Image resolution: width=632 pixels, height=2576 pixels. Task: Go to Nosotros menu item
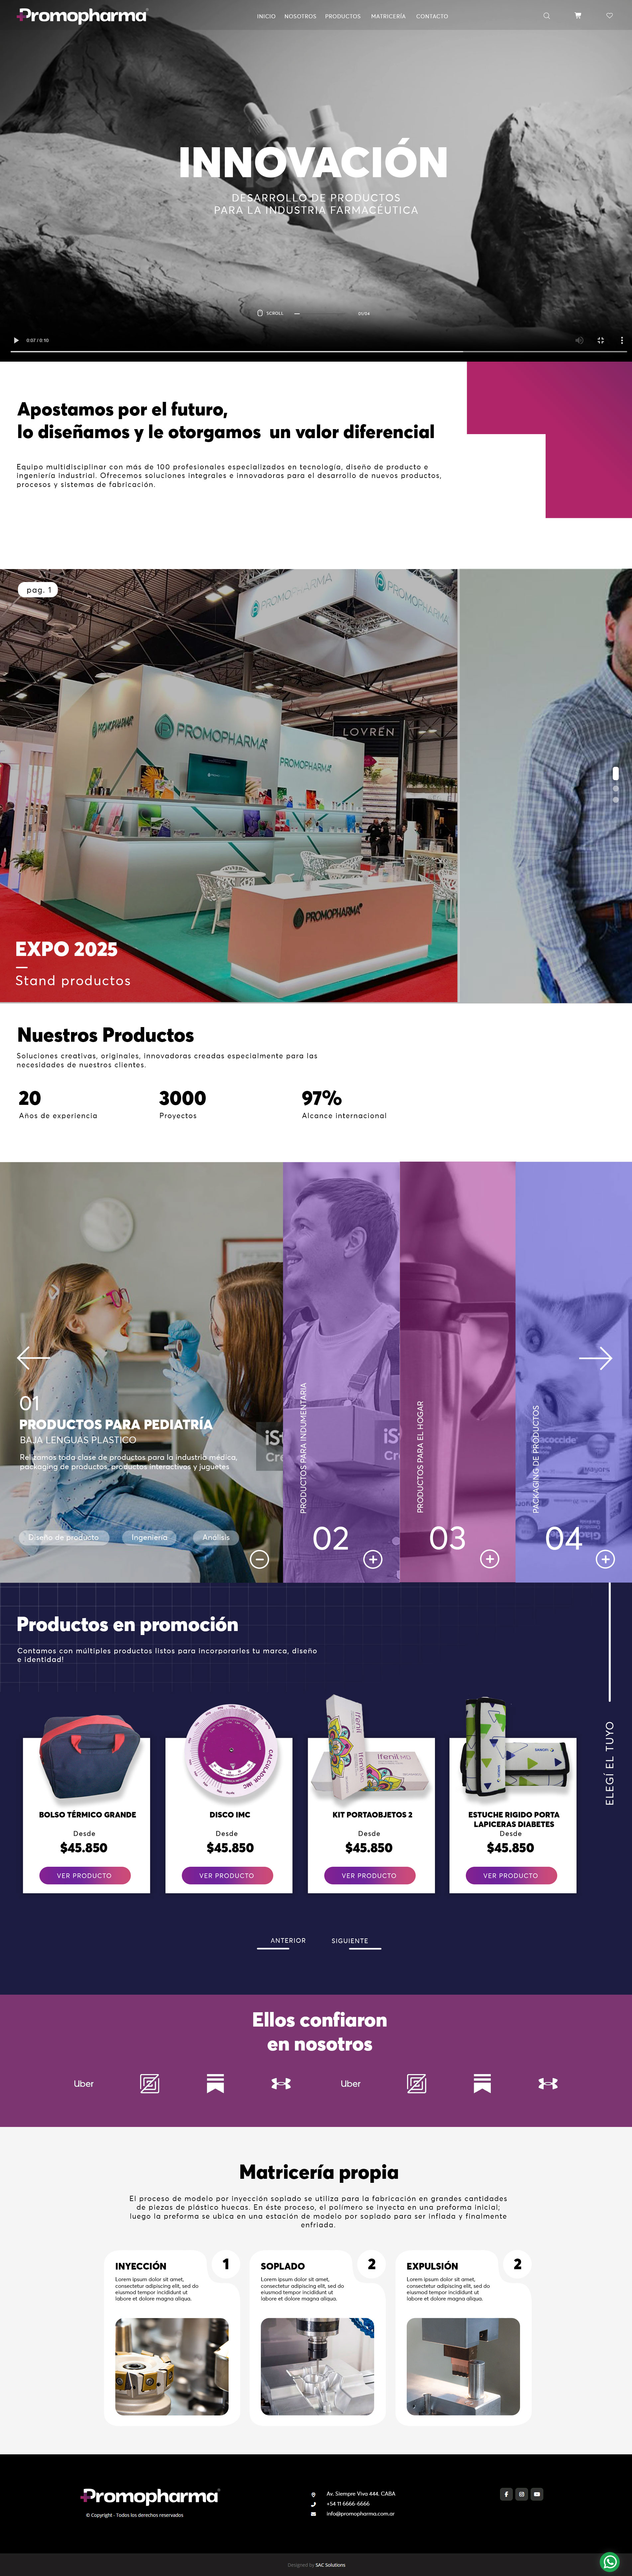point(300,16)
